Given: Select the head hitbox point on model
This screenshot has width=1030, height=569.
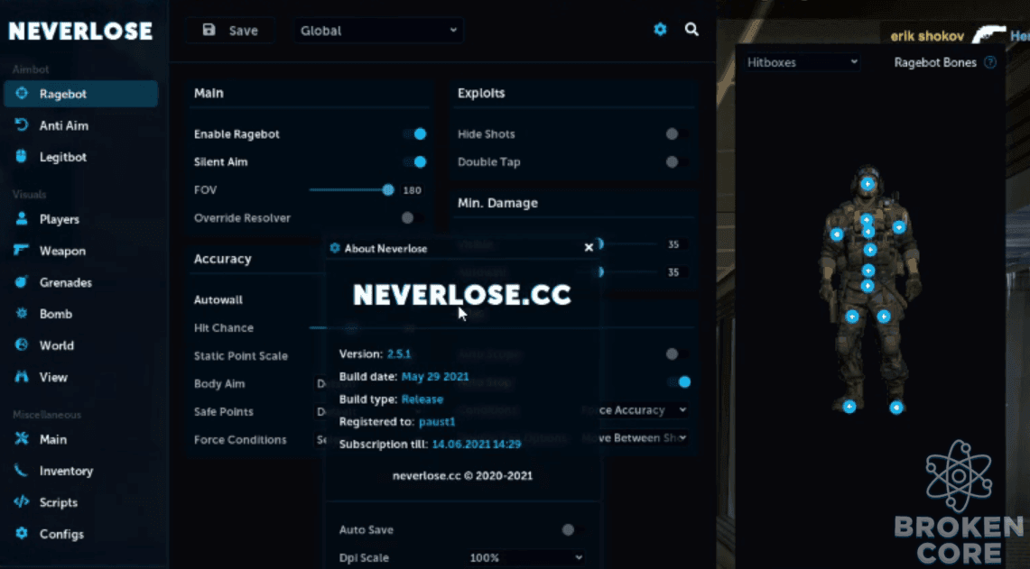Looking at the screenshot, I should coord(868,184).
